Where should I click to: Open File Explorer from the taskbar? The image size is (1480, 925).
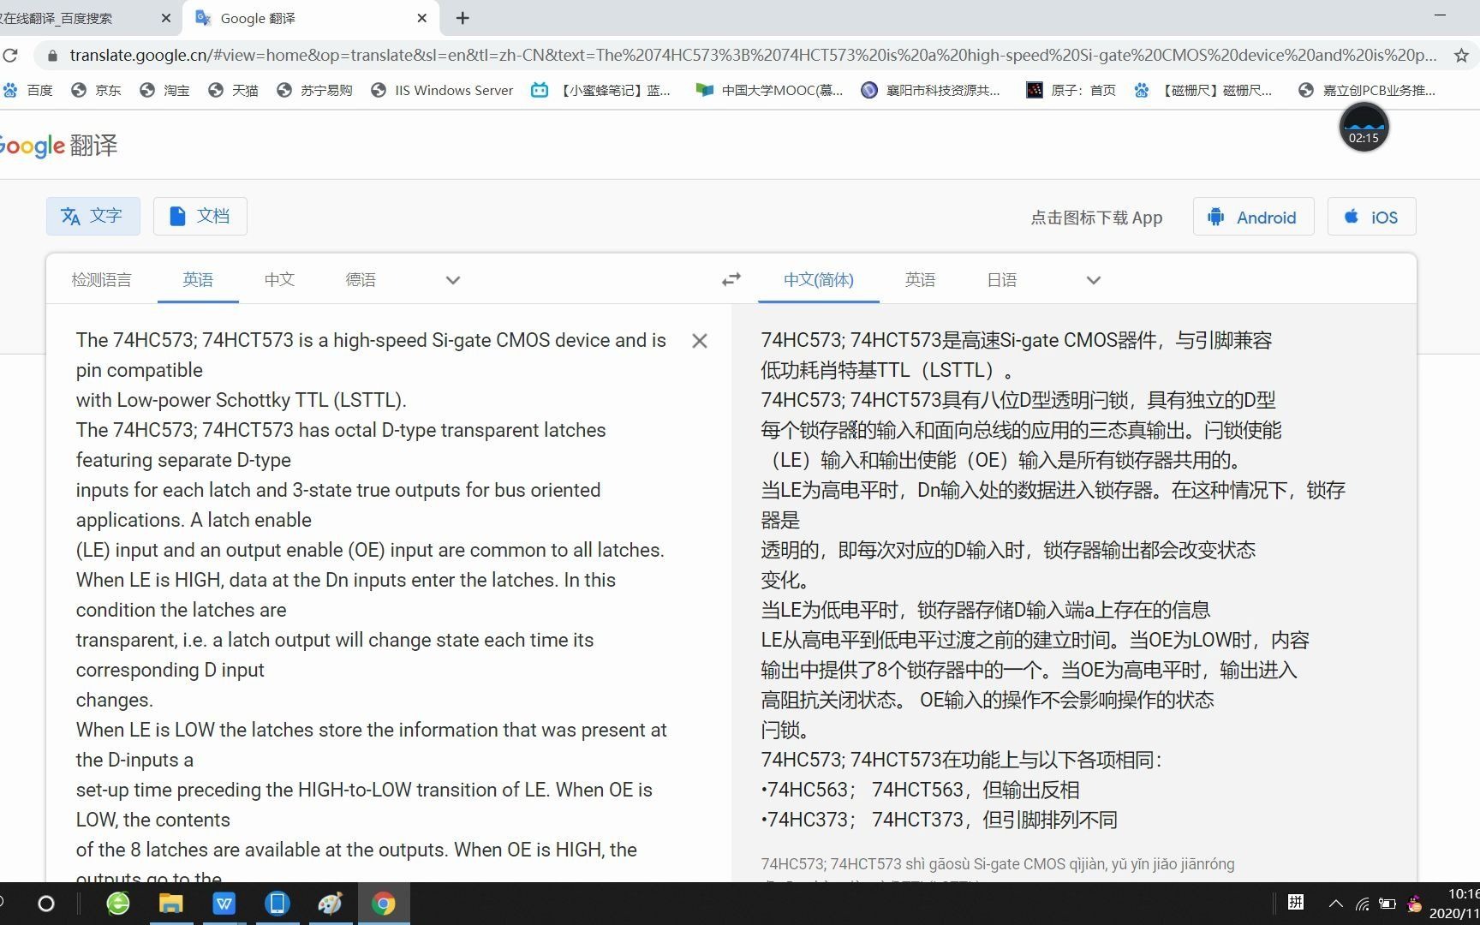pyautogui.click(x=170, y=904)
